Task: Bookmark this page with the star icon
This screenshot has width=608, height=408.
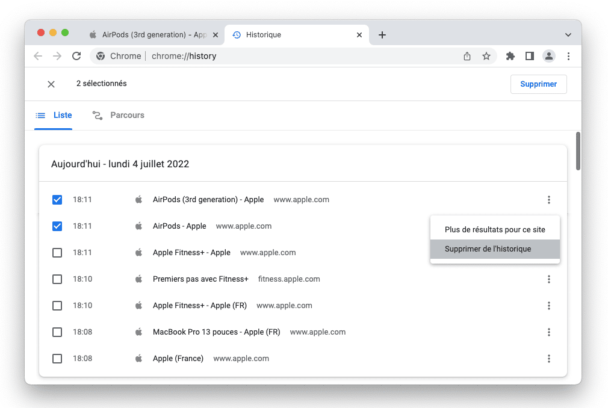Action: click(x=486, y=56)
